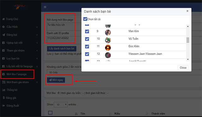Click the Nội dung mời like page text field

(x=64, y=27)
